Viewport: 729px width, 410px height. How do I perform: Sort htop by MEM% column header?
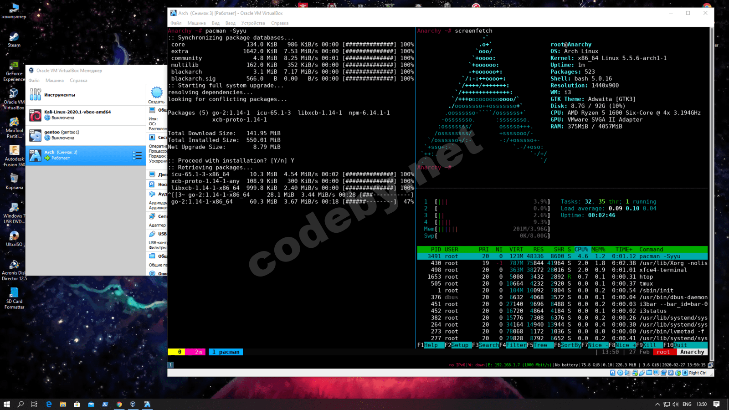pyautogui.click(x=598, y=250)
